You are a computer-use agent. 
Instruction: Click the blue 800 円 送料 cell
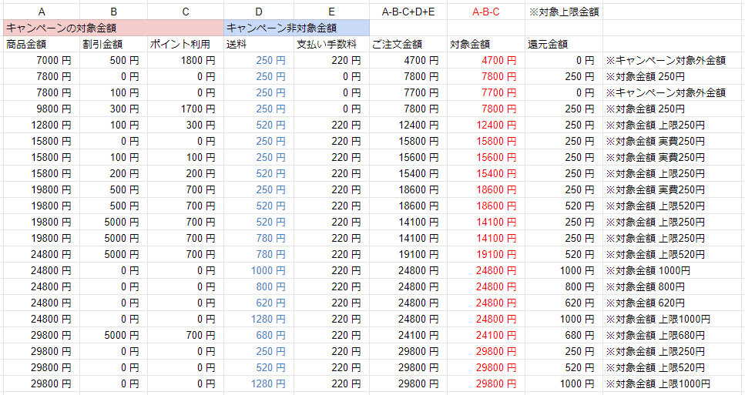pyautogui.click(x=258, y=286)
